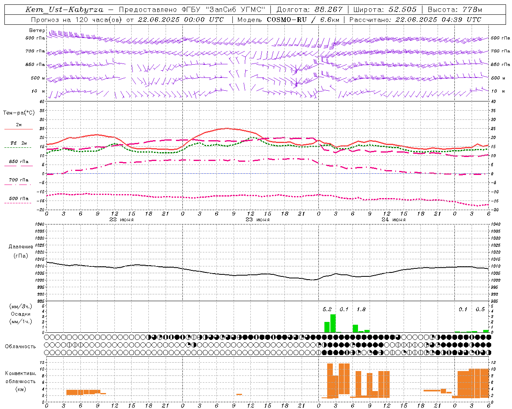Click the left 700 гПа wind level label

[x=35, y=51]
